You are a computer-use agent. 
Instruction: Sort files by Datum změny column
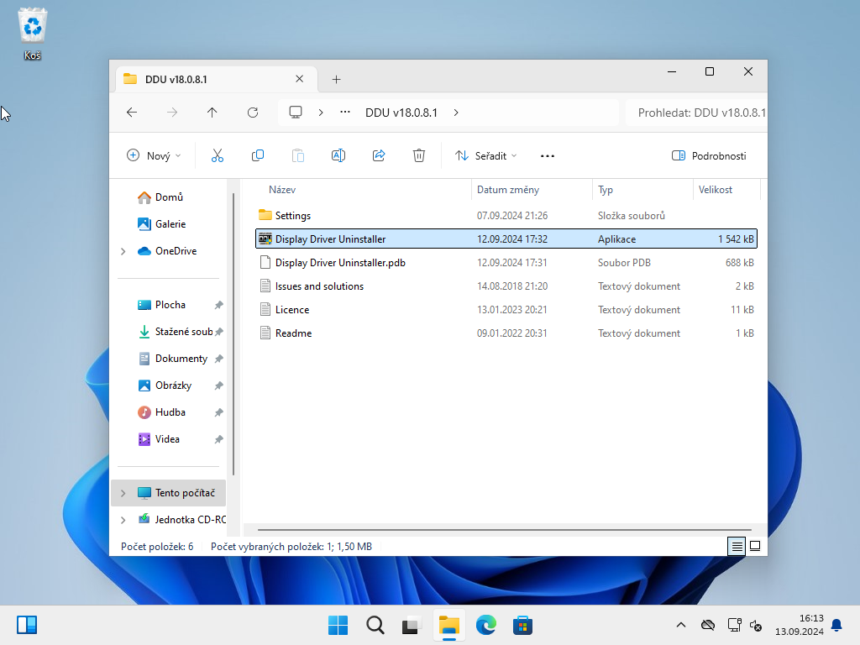pyautogui.click(x=508, y=190)
